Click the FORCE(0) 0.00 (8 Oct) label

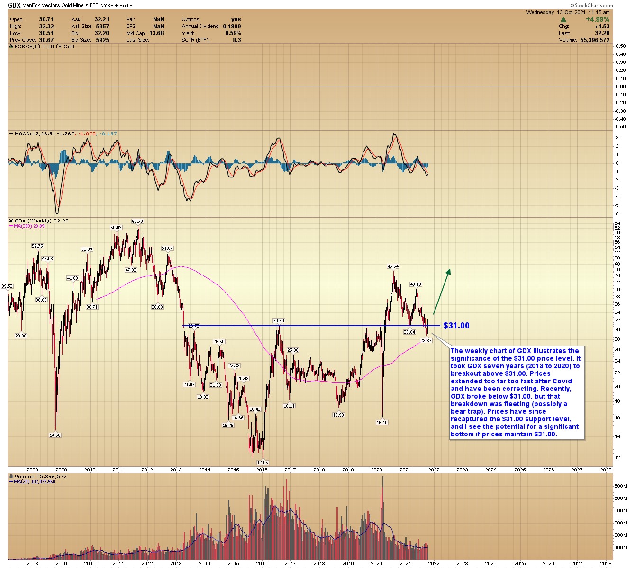pos(45,46)
